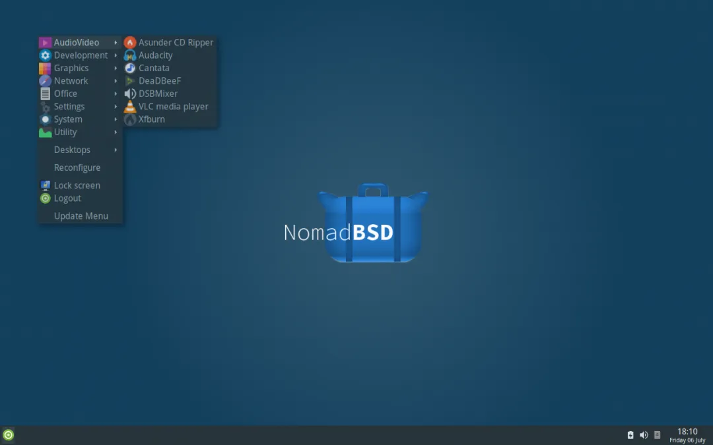The width and height of the screenshot is (713, 445).
Task: Launch Xfburn from submenu
Action: (x=170, y=119)
